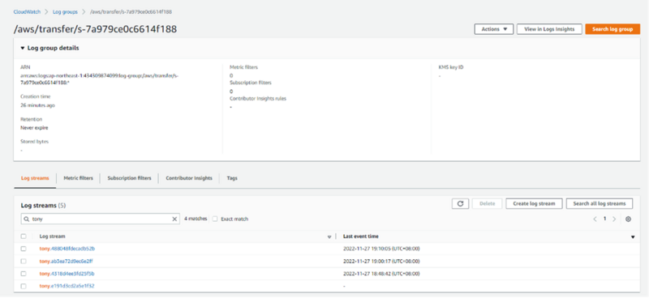This screenshot has height=298, width=649.
Task: Go to next page of log streams
Action: point(614,219)
